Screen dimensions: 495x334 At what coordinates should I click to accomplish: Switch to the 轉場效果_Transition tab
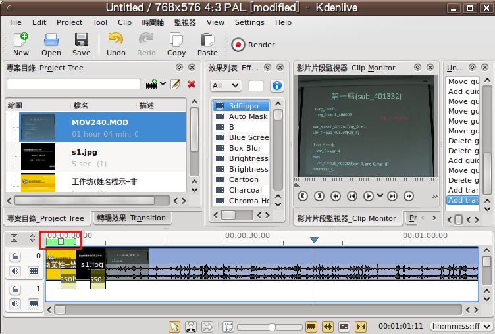coord(132,218)
